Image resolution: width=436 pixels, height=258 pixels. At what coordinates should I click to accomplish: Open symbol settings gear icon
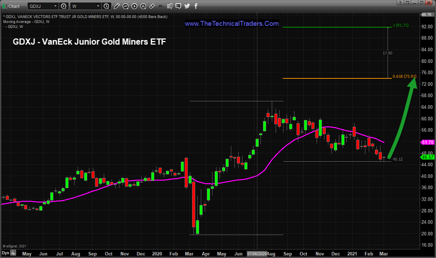pos(64,6)
